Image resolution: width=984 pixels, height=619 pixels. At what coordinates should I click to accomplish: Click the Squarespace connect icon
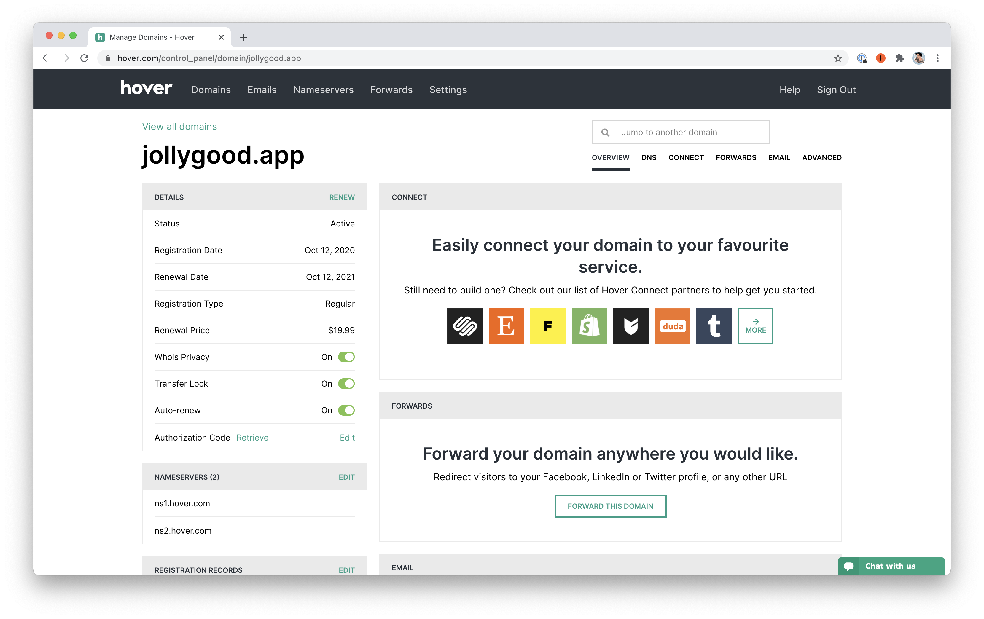click(x=465, y=326)
